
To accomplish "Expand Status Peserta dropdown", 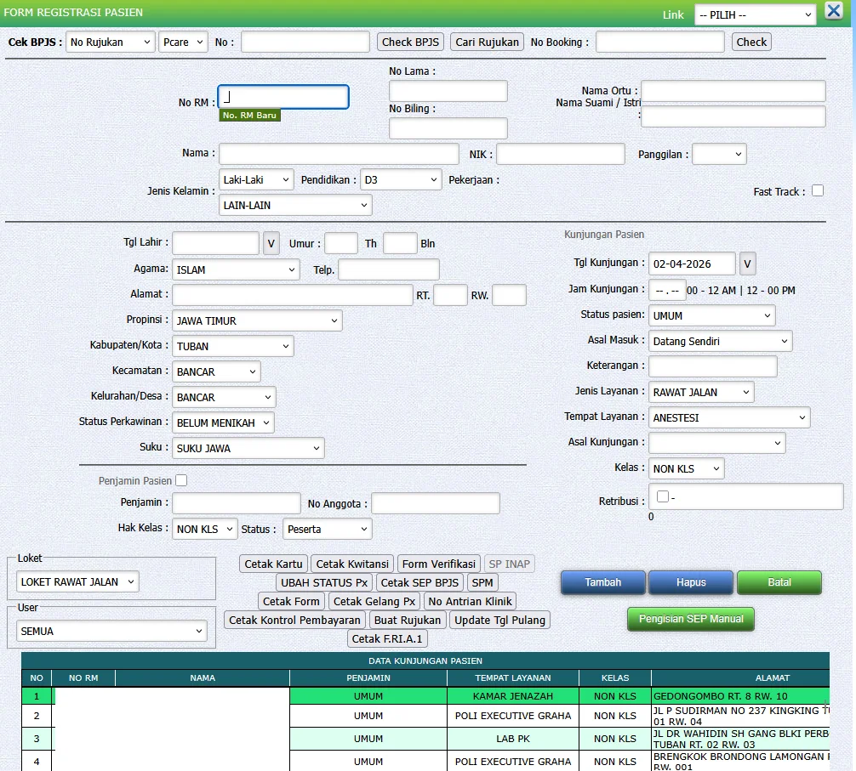I will (x=328, y=529).
